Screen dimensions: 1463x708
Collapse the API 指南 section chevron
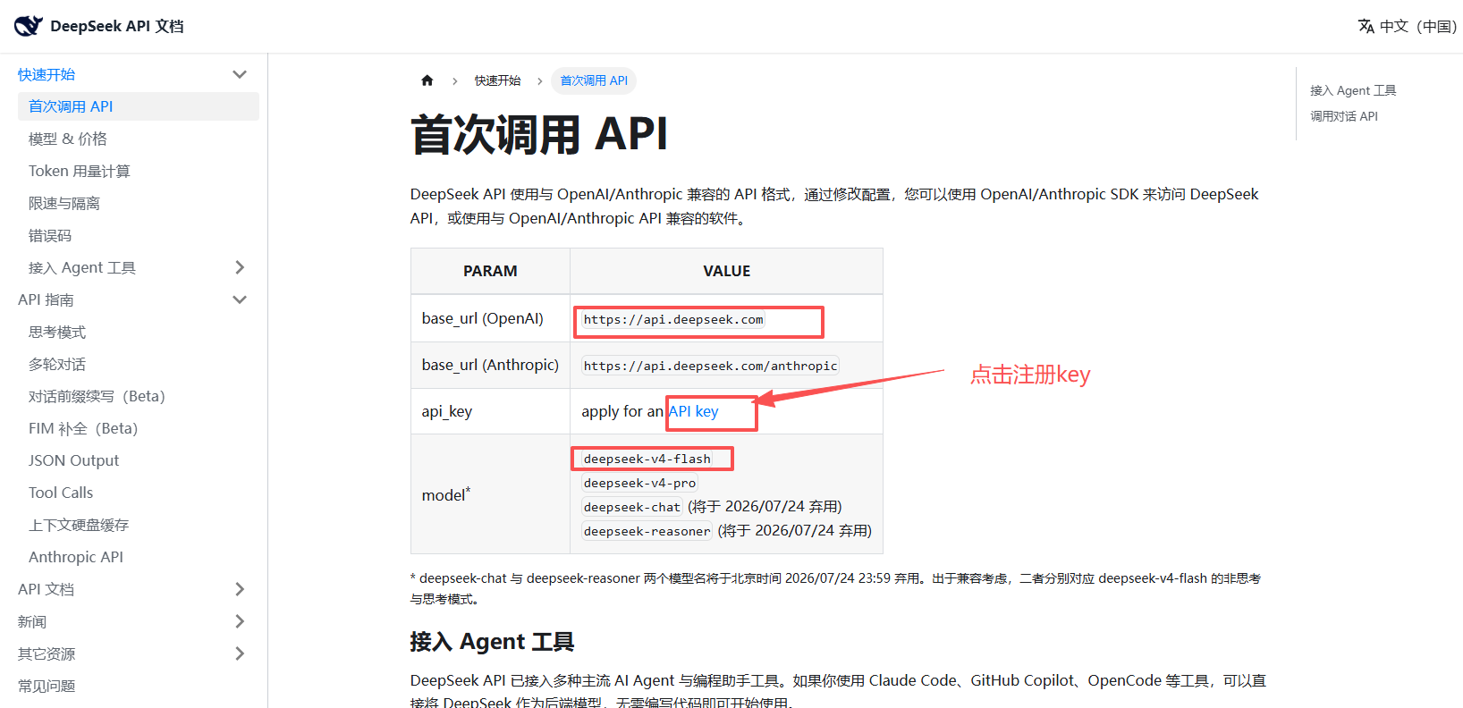(x=240, y=299)
